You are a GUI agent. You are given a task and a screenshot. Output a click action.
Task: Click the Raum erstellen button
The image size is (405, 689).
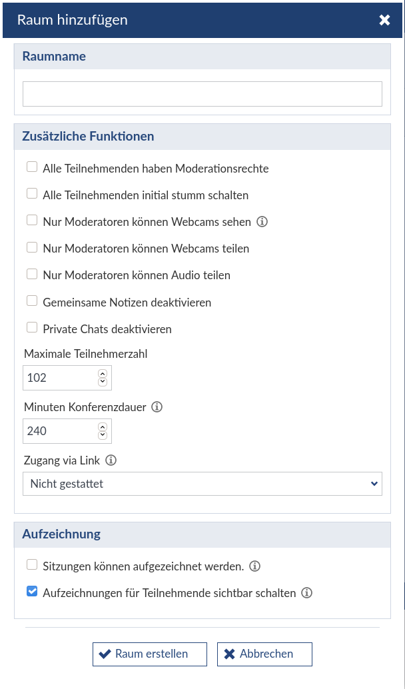click(150, 654)
